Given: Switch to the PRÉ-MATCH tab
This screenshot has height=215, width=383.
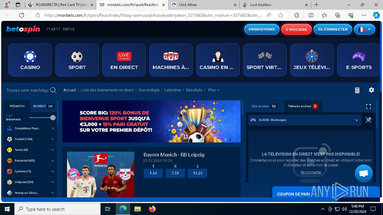Looking at the screenshot, I should coord(17,106).
